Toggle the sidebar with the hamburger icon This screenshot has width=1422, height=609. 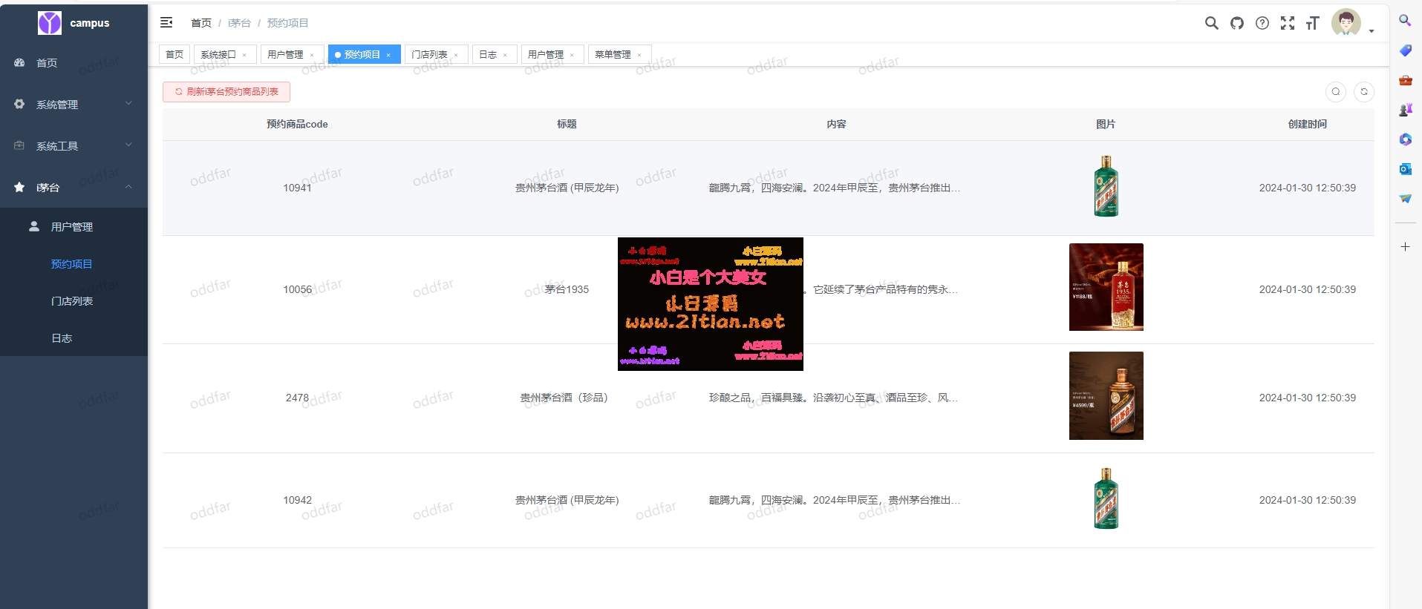click(x=166, y=22)
